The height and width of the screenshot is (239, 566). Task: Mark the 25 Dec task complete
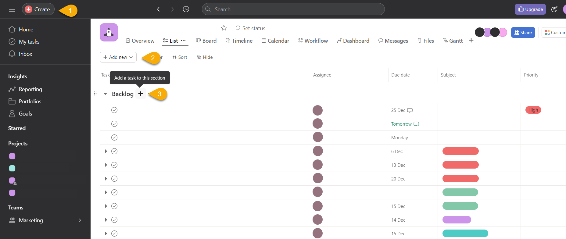pyautogui.click(x=114, y=110)
